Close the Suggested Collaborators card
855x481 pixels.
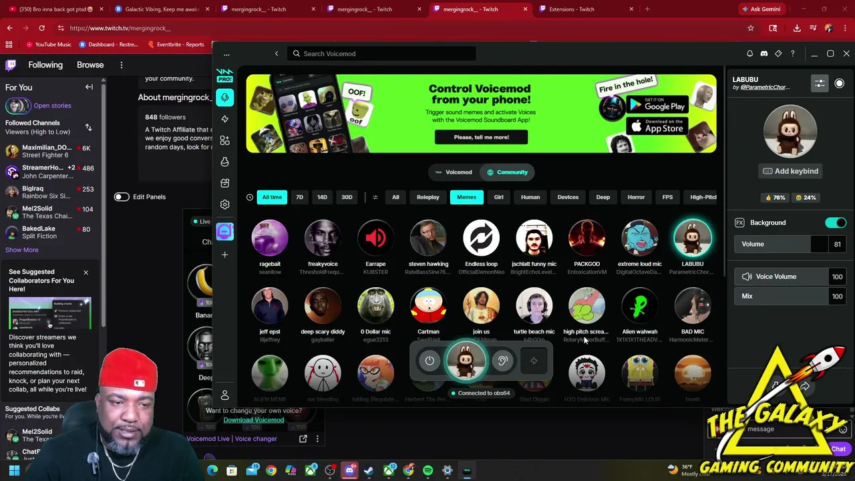(x=85, y=273)
